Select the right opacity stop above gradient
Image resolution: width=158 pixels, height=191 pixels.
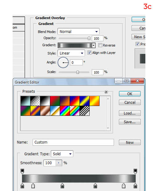pos(135,171)
